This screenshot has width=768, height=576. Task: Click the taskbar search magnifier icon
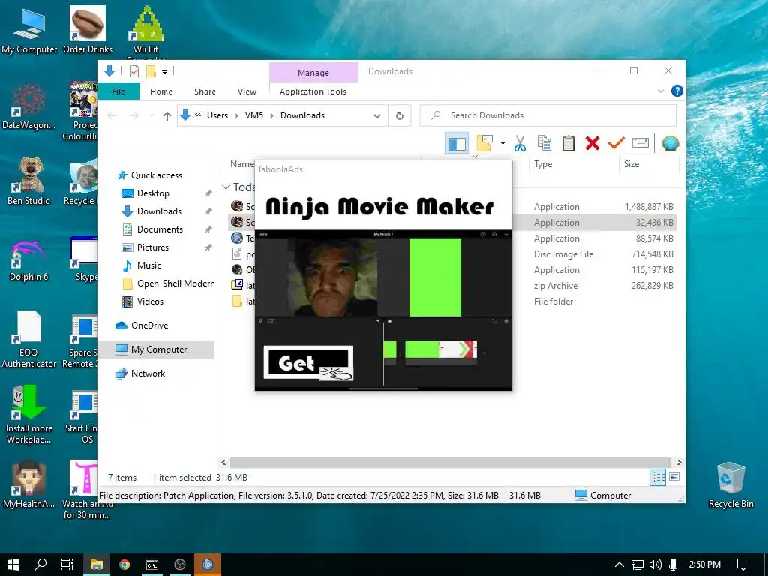click(40, 565)
